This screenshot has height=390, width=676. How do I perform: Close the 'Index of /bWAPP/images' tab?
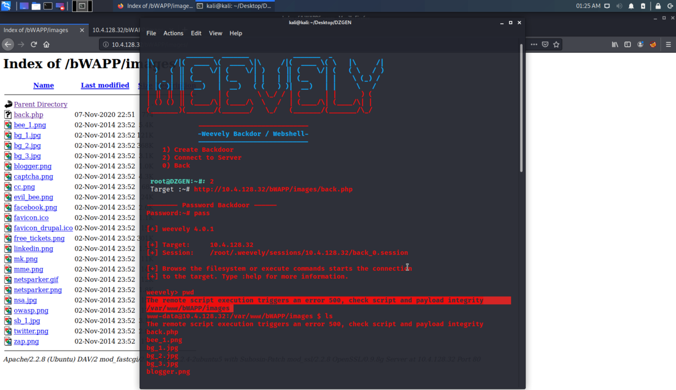pyautogui.click(x=81, y=30)
